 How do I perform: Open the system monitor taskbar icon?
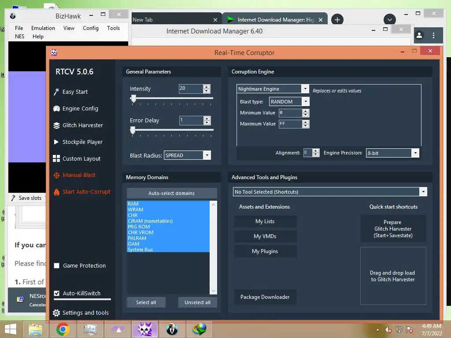click(x=90, y=329)
